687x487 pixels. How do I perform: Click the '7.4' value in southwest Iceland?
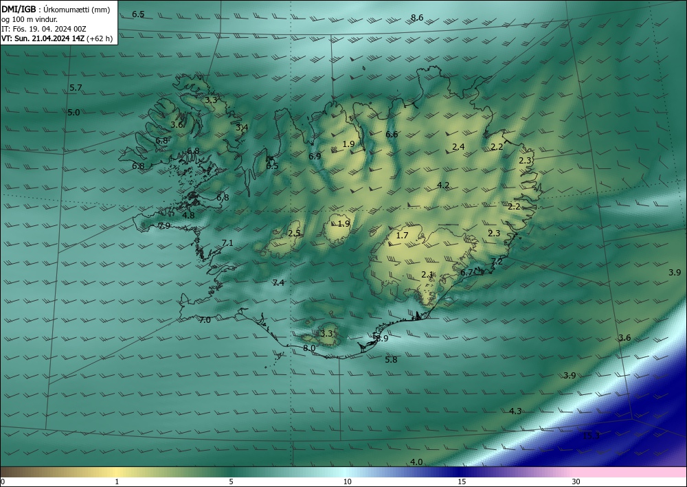click(278, 283)
